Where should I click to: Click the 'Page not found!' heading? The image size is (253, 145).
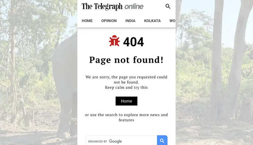(127, 60)
